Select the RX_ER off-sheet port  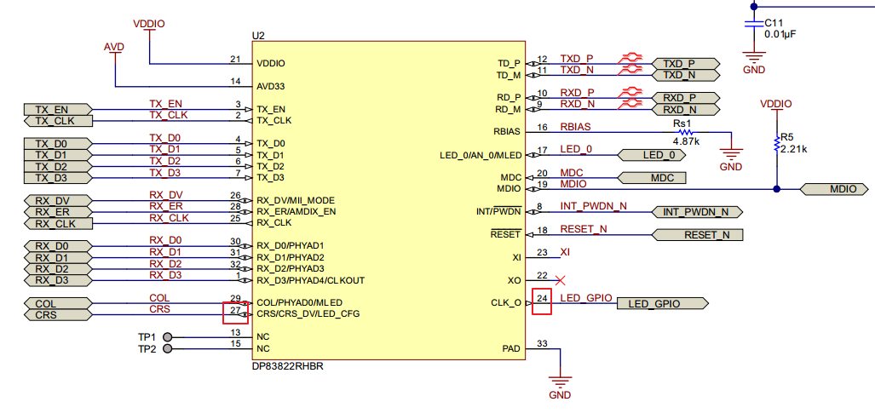click(57, 212)
